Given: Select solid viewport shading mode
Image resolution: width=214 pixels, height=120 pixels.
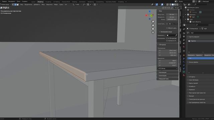Looking at the screenshot, I should 173,4.
